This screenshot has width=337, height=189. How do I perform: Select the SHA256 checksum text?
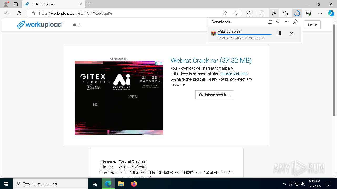click(176, 173)
